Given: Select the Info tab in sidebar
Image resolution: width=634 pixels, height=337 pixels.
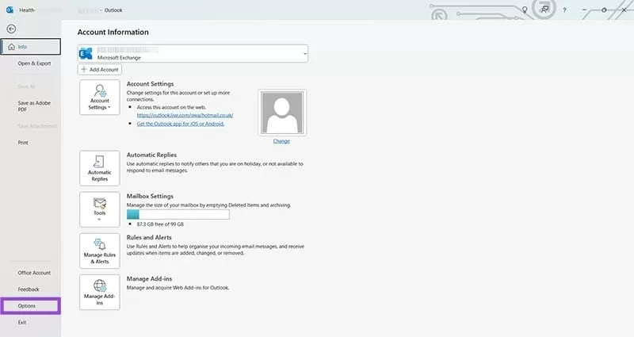Looking at the screenshot, I should click(x=30, y=47).
